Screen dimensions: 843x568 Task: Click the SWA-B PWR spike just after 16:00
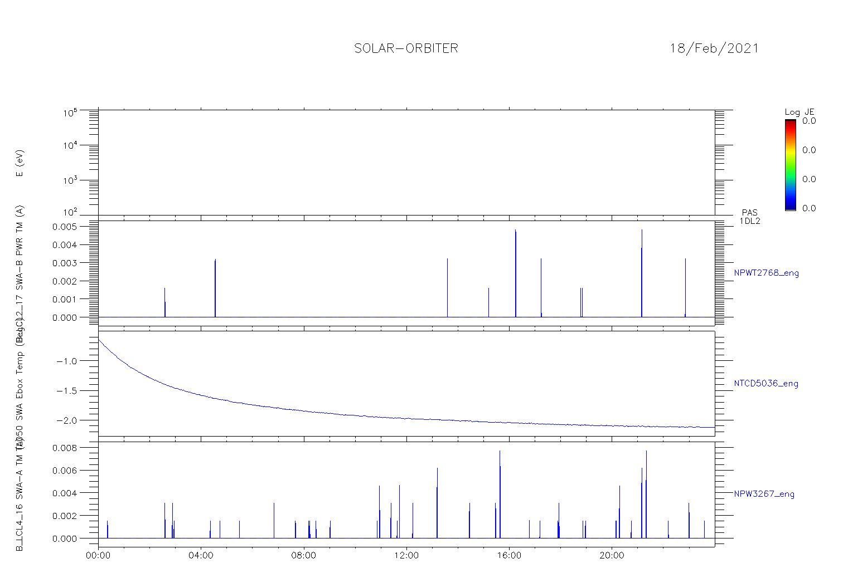coord(516,273)
